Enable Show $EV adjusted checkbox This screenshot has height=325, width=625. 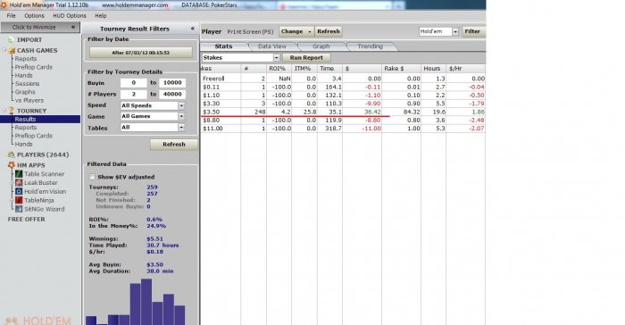click(x=92, y=177)
